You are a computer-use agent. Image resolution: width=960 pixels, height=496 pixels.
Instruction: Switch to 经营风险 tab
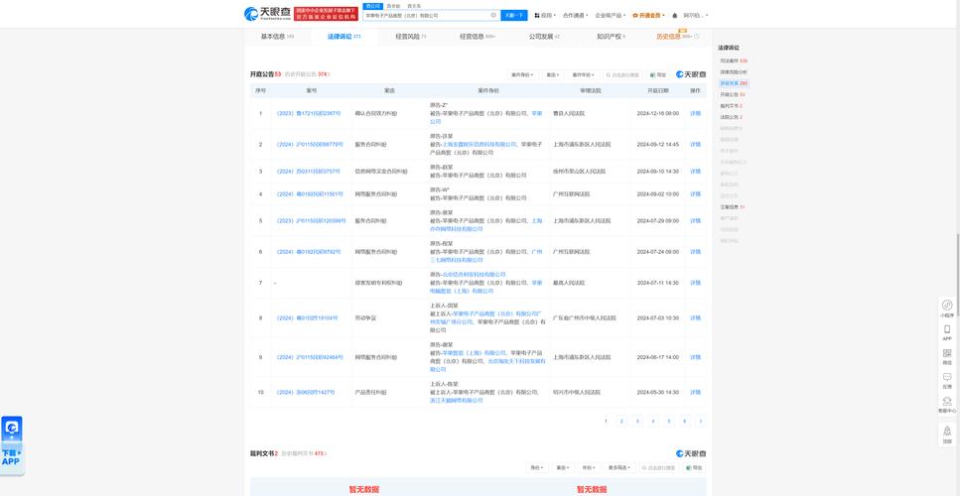coord(410,37)
